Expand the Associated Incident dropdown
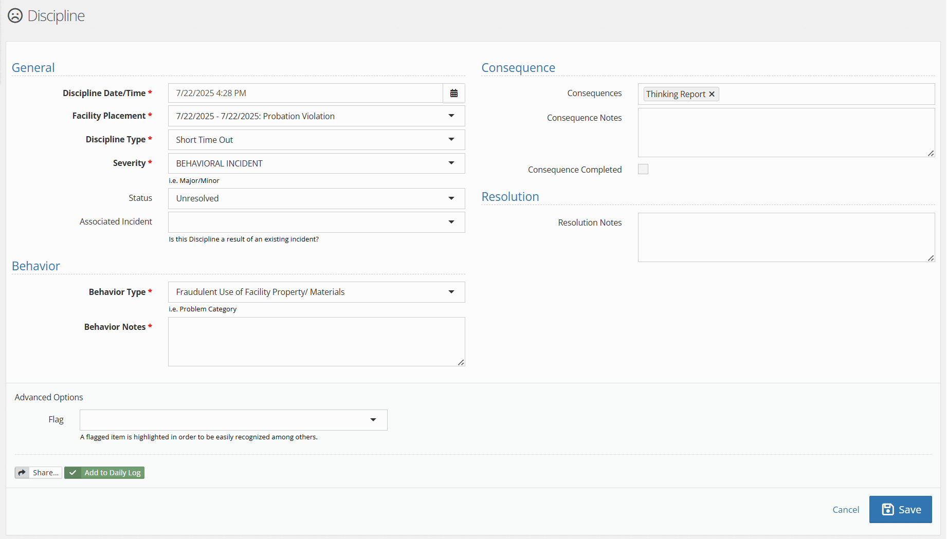 (317, 222)
